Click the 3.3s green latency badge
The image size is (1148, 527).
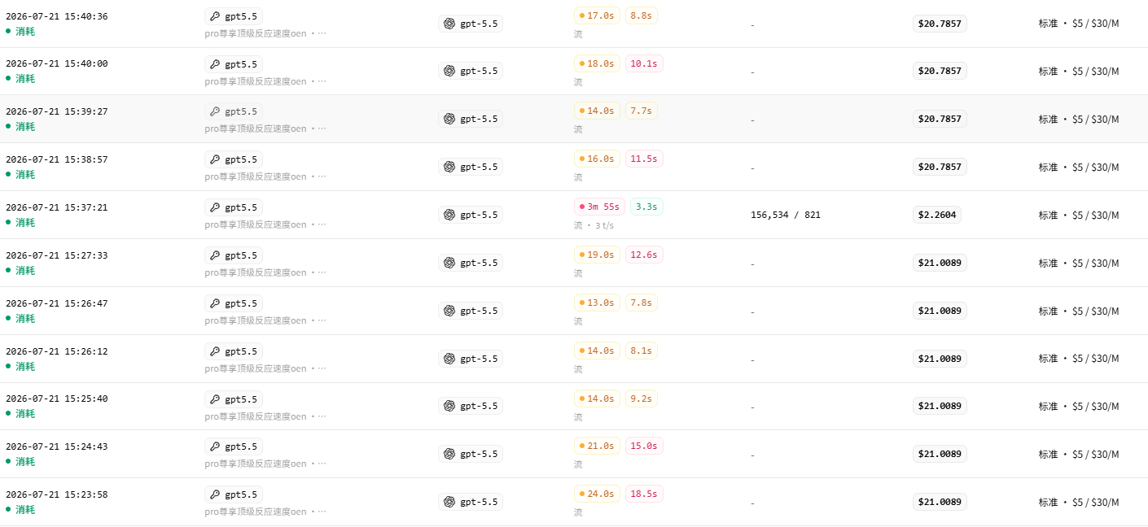(x=646, y=207)
